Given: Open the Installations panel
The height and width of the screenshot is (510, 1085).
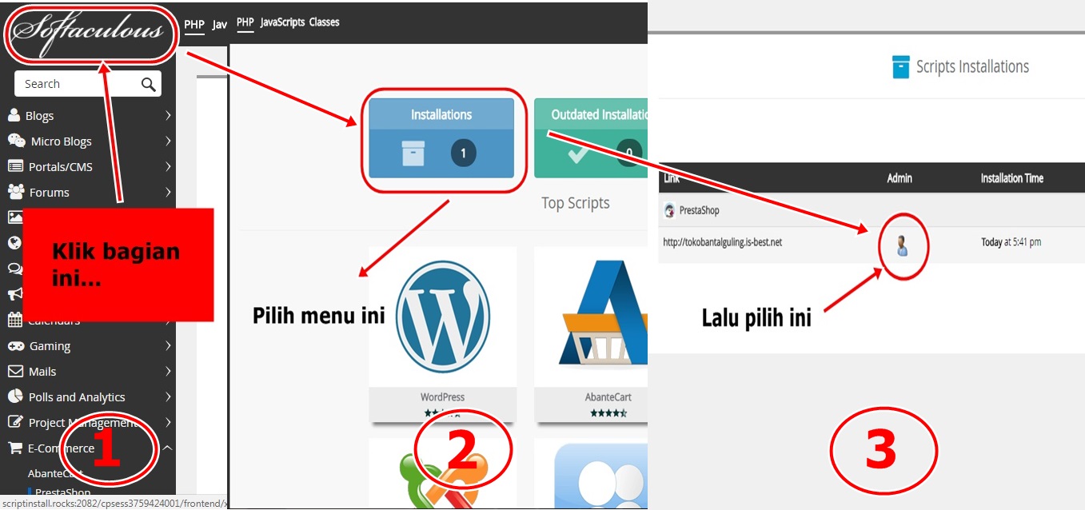Looking at the screenshot, I should tap(441, 137).
